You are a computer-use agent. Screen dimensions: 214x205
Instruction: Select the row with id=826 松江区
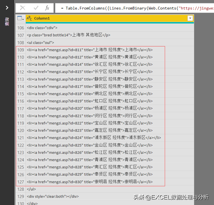pos(110,152)
